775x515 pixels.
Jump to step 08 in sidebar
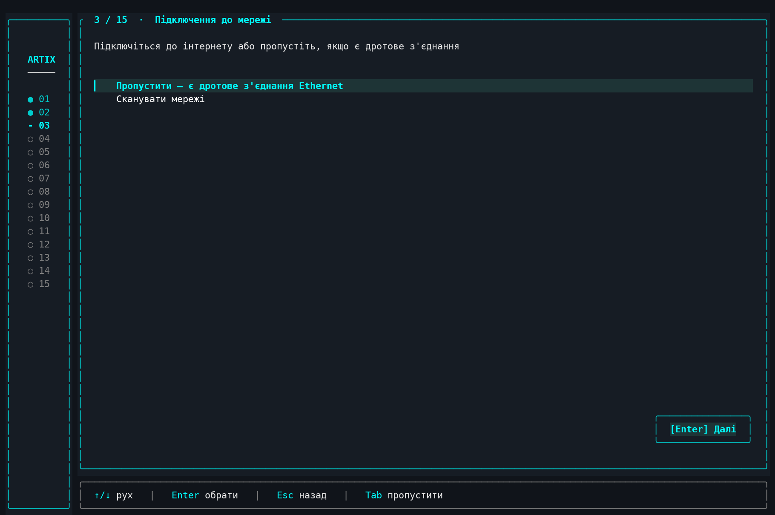[x=39, y=192]
